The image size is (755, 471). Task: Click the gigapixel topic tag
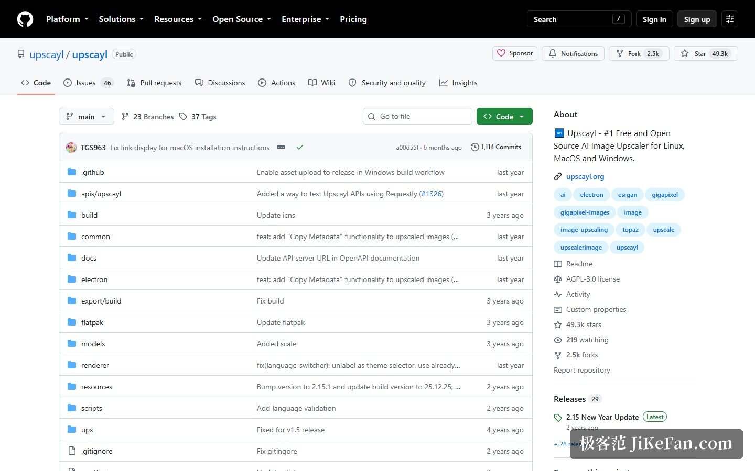(664, 195)
